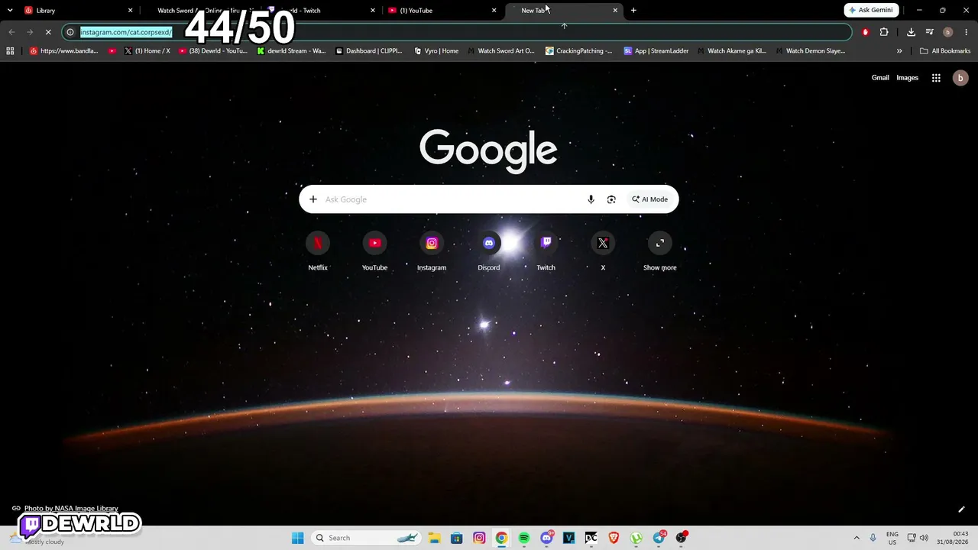Open the Gmail link
The width and height of the screenshot is (978, 550).
(x=880, y=78)
